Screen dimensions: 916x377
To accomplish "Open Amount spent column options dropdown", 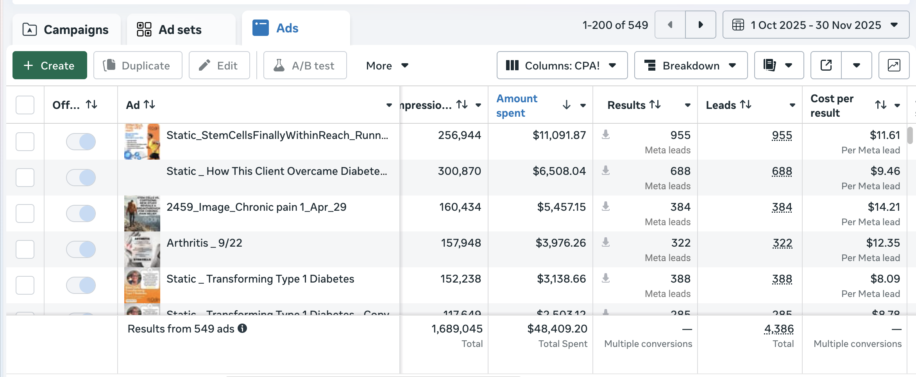I will click(x=583, y=105).
